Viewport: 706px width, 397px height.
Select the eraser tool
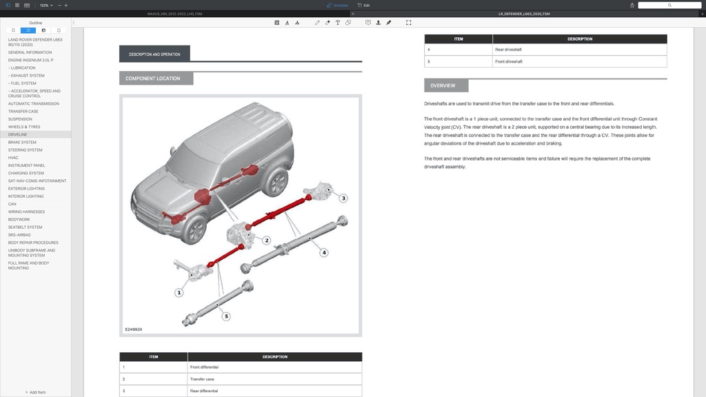(x=327, y=23)
